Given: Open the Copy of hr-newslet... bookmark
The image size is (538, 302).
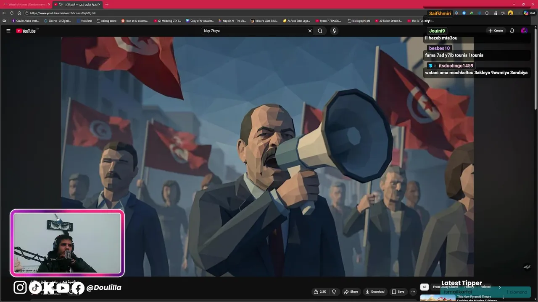Looking at the screenshot, I should (200, 21).
